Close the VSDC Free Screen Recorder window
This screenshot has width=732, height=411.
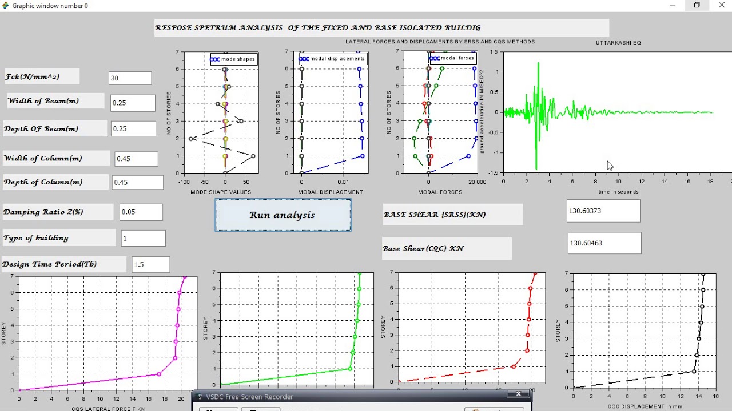click(x=518, y=394)
